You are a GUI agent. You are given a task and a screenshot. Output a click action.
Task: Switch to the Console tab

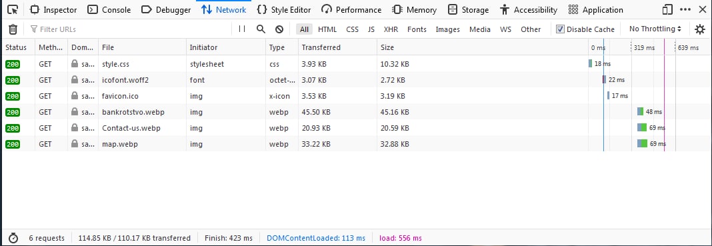click(109, 9)
